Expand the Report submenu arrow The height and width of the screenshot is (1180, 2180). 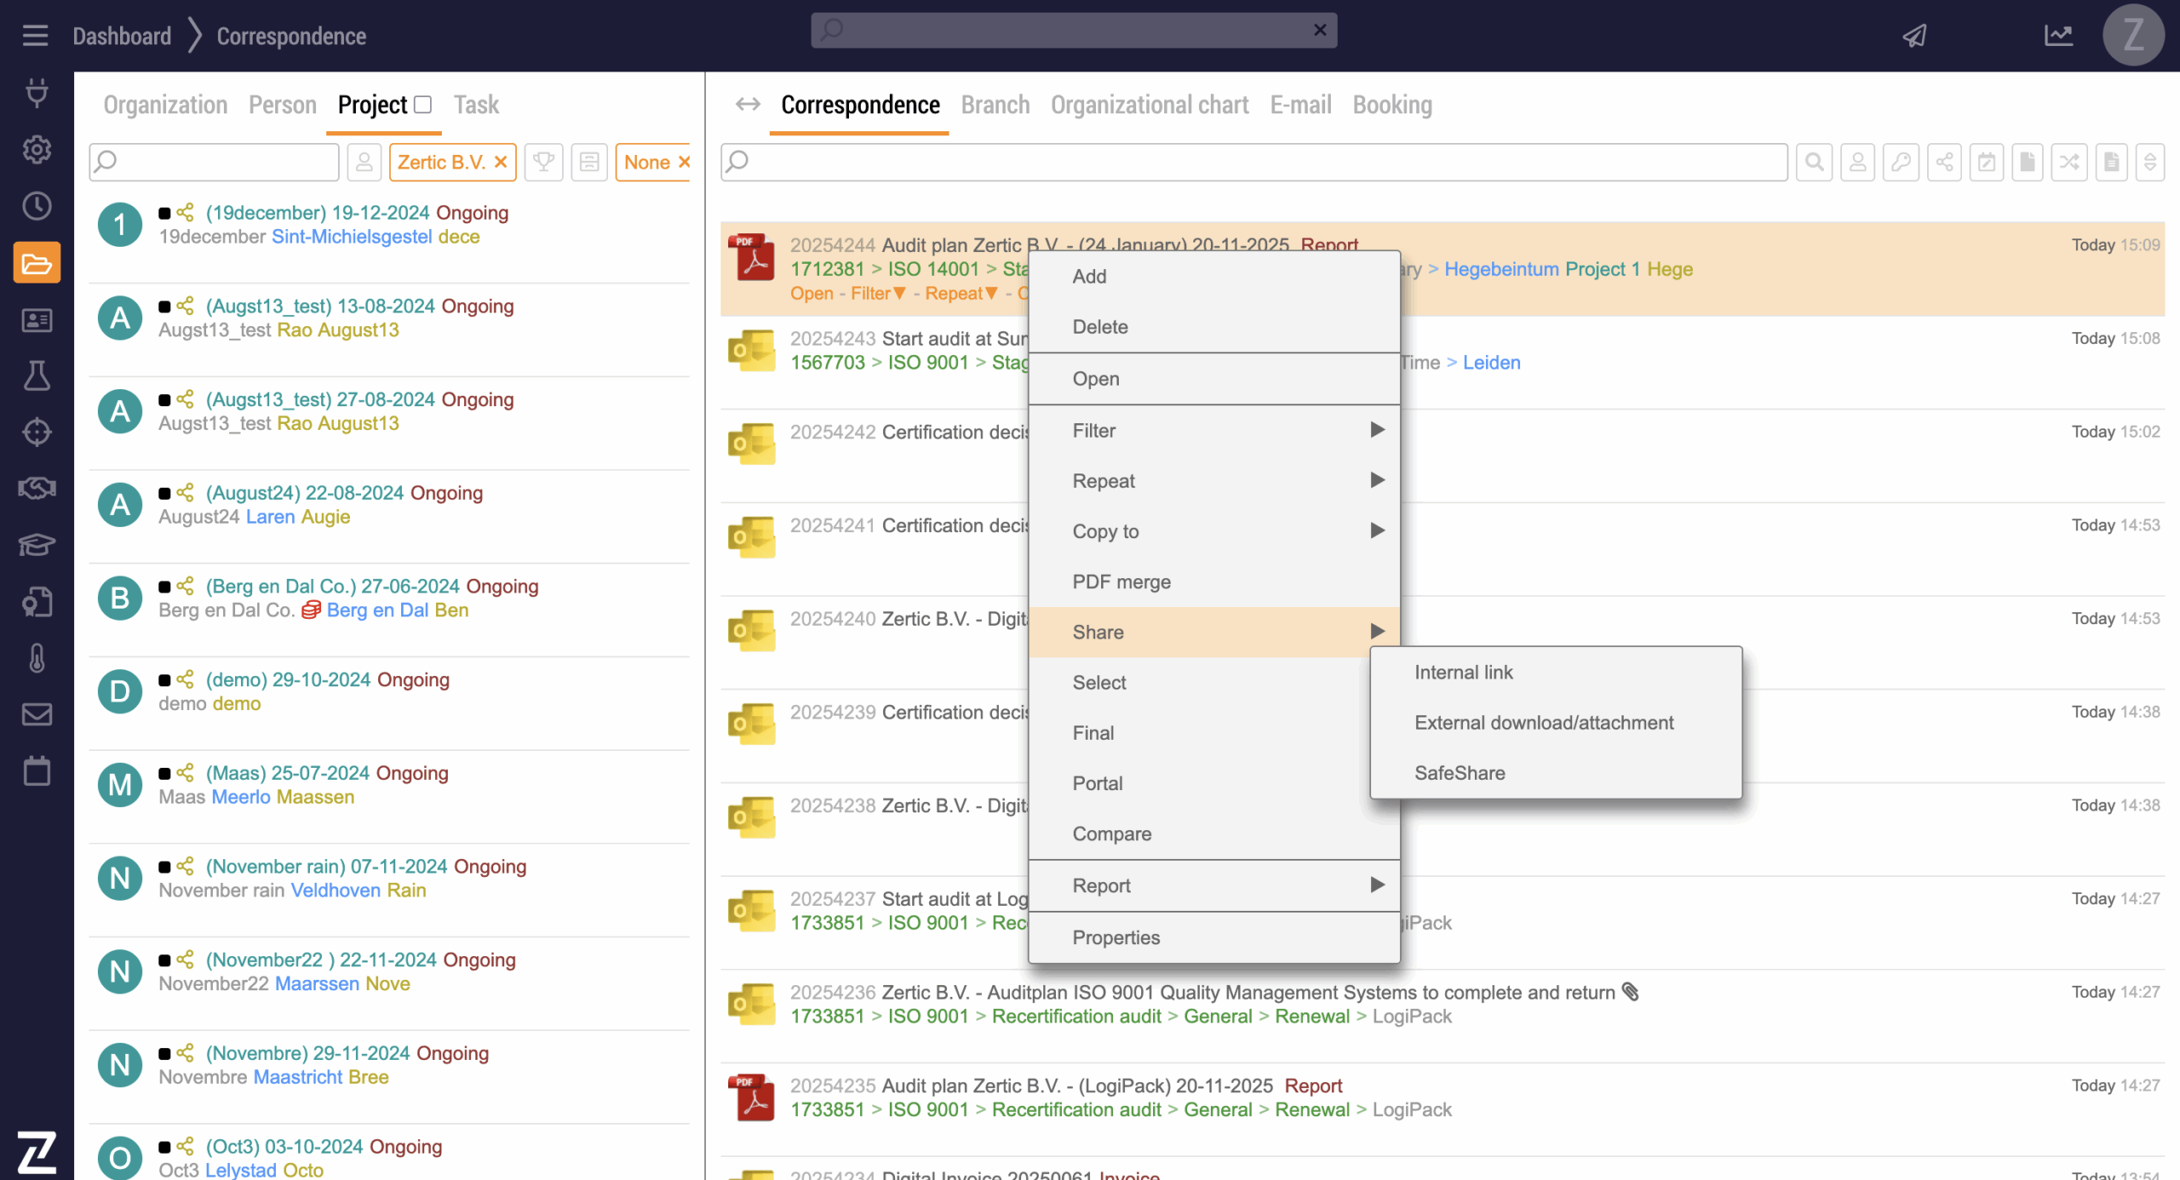1377,885
